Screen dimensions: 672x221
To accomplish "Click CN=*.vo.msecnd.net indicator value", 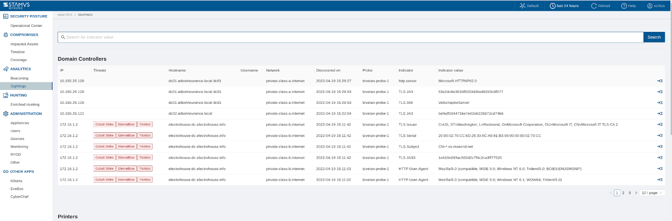I will click(x=456, y=147).
